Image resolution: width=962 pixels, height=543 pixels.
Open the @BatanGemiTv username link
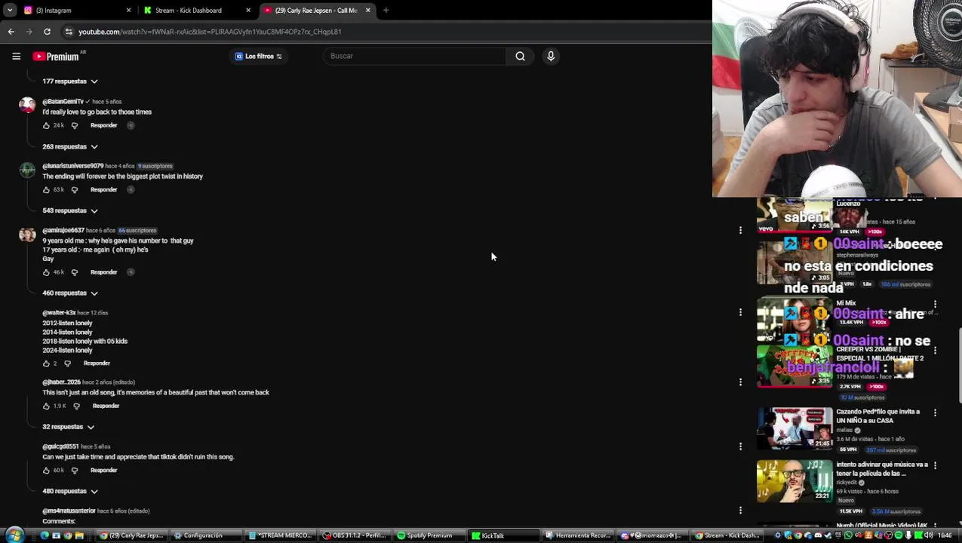[x=63, y=102]
